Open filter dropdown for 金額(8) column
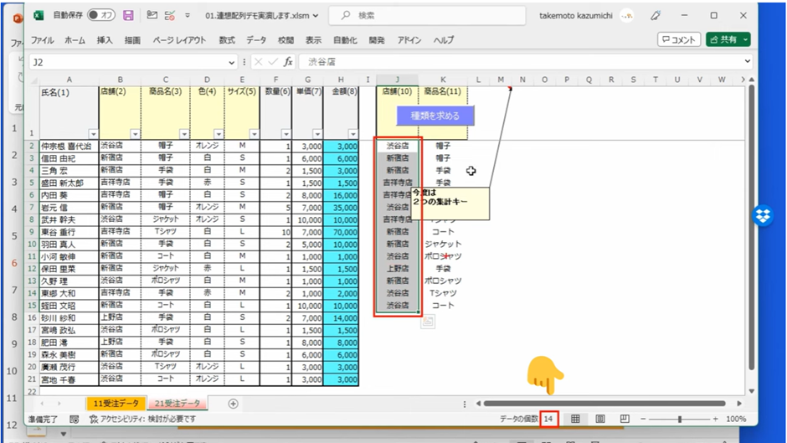787x443 pixels. tap(352, 133)
